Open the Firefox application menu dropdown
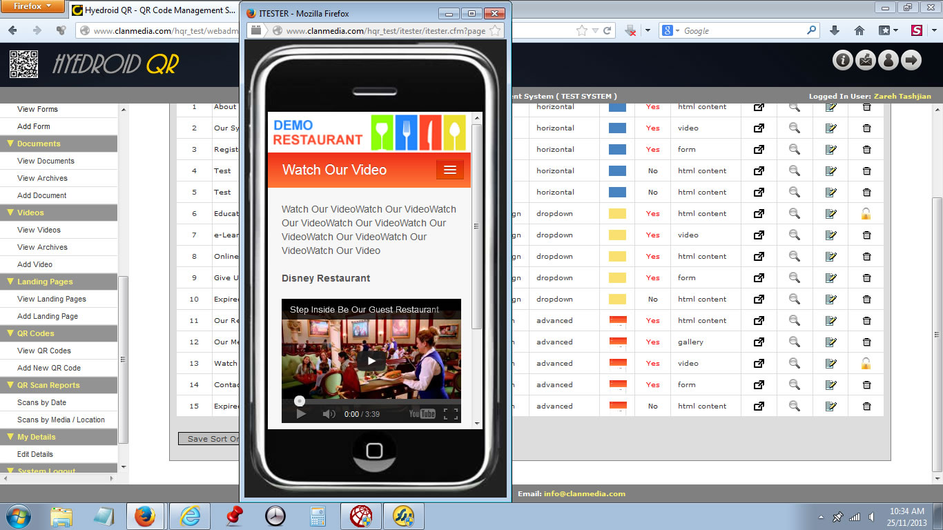Viewport: 943px width, 530px height. pyautogui.click(x=32, y=7)
